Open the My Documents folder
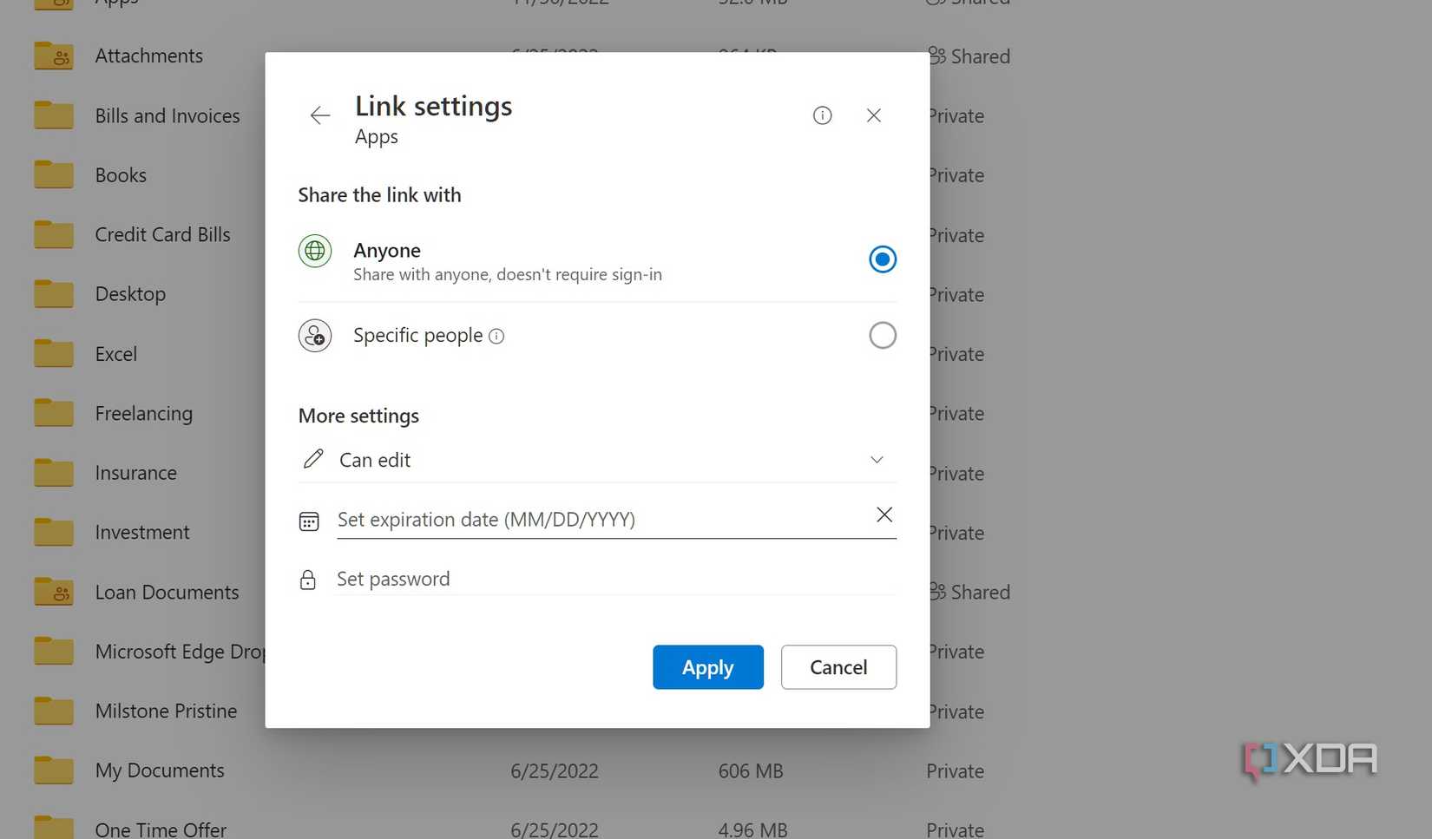This screenshot has width=1432, height=839. click(159, 770)
